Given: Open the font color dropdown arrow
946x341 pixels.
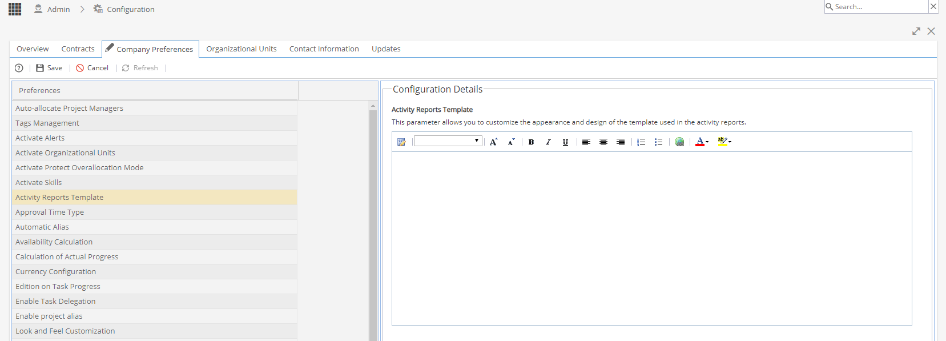Looking at the screenshot, I should click(707, 142).
